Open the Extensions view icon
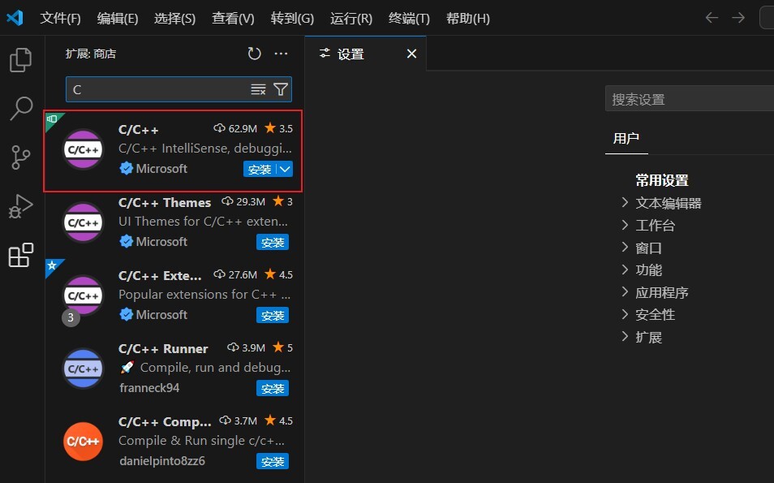The width and height of the screenshot is (774, 483). [x=21, y=255]
